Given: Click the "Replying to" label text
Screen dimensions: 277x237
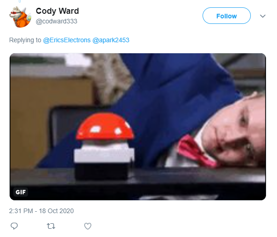Looking at the screenshot, I should click(x=25, y=40).
